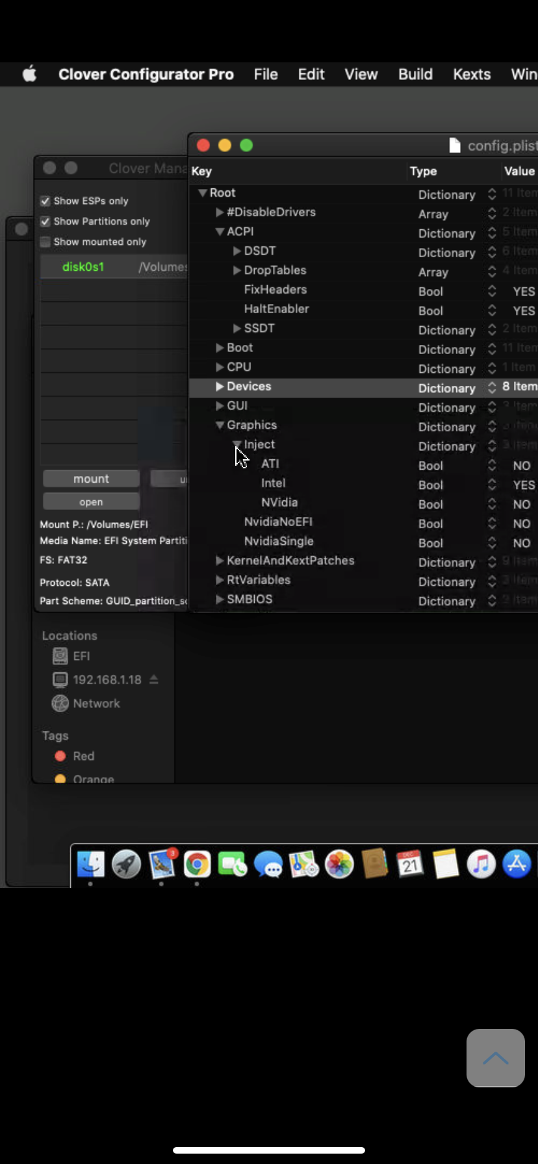This screenshot has width=538, height=1164.
Task: Open the Clover Configurator Pro app menu
Action: coord(146,74)
